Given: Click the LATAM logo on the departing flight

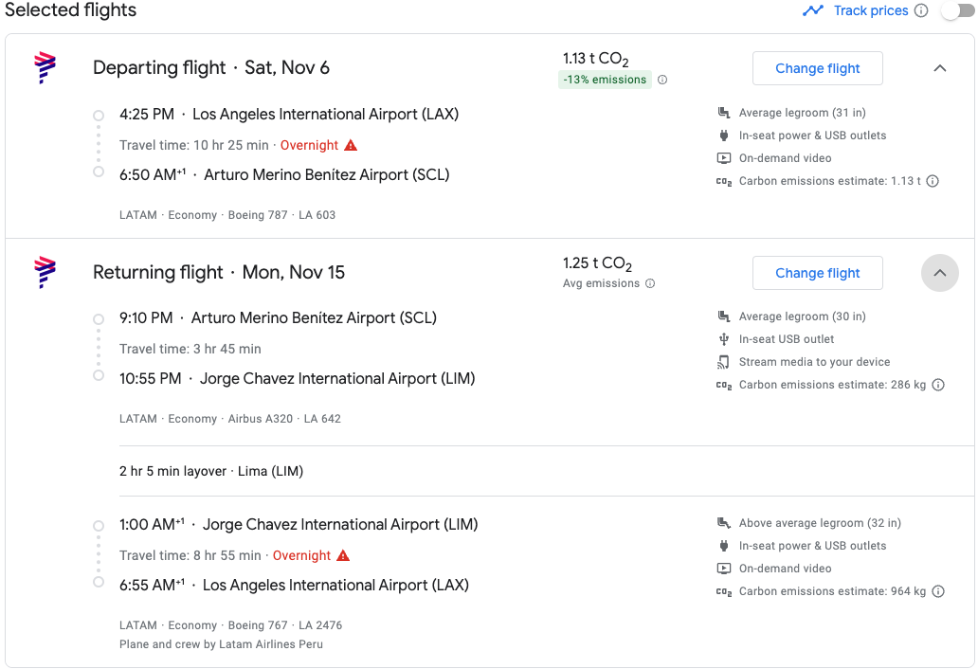Looking at the screenshot, I should click(x=45, y=68).
